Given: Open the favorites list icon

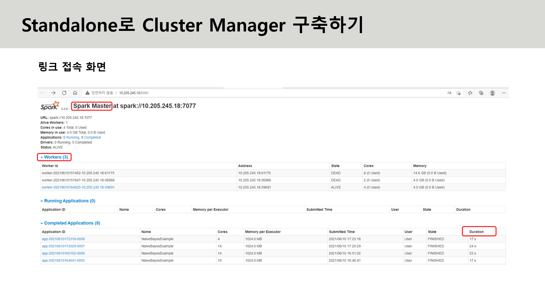Looking at the screenshot, I should coord(470,93).
